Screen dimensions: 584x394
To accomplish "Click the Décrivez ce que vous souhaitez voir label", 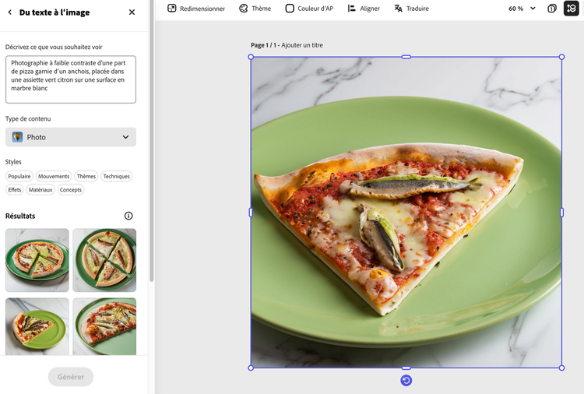I will click(x=54, y=47).
